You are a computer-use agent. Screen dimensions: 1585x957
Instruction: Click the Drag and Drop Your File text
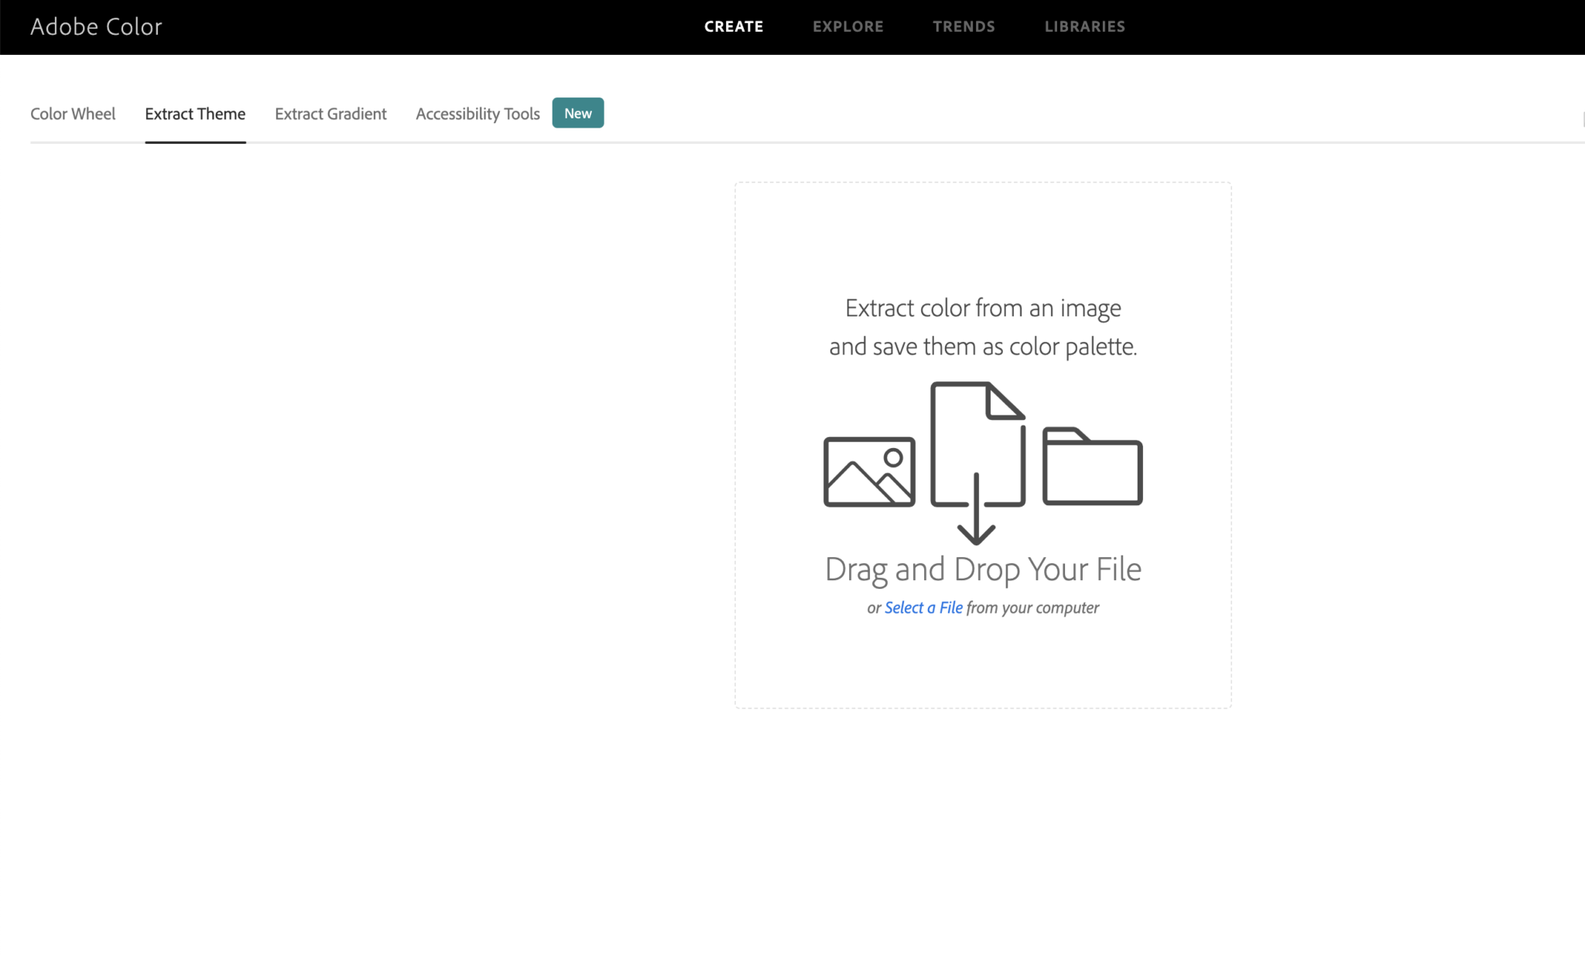[983, 569]
